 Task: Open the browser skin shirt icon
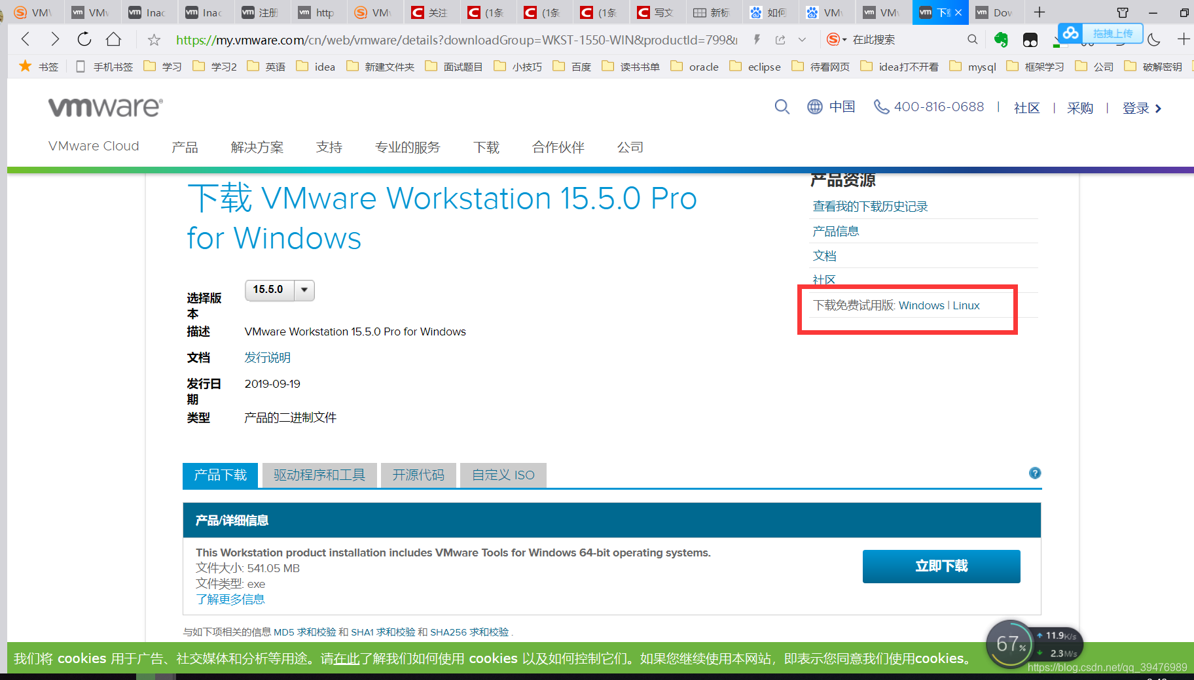pyautogui.click(x=1123, y=12)
